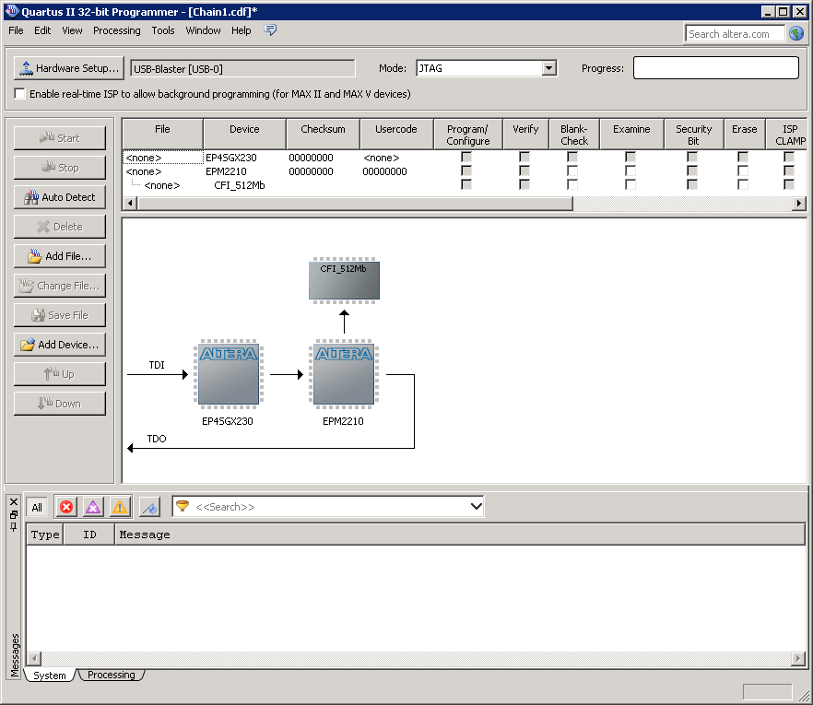Click the Hardware Setup button
The height and width of the screenshot is (705, 813).
[69, 68]
